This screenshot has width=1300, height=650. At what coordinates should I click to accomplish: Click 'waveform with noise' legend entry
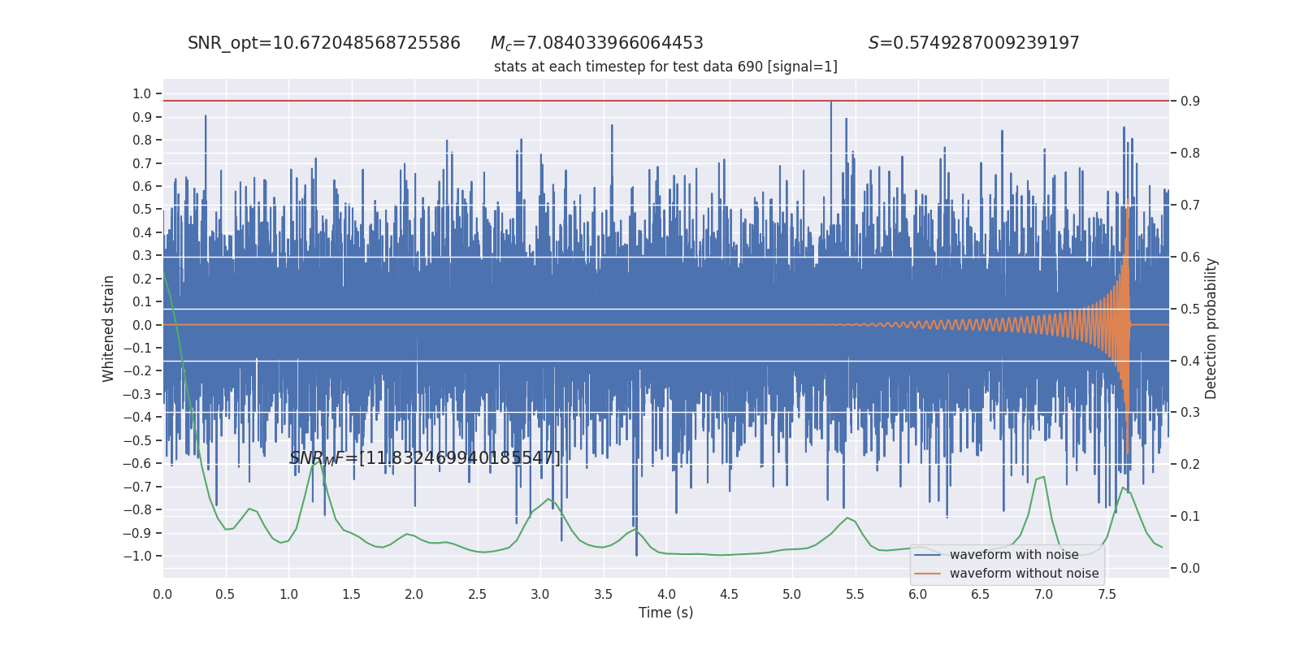[x=1014, y=555]
